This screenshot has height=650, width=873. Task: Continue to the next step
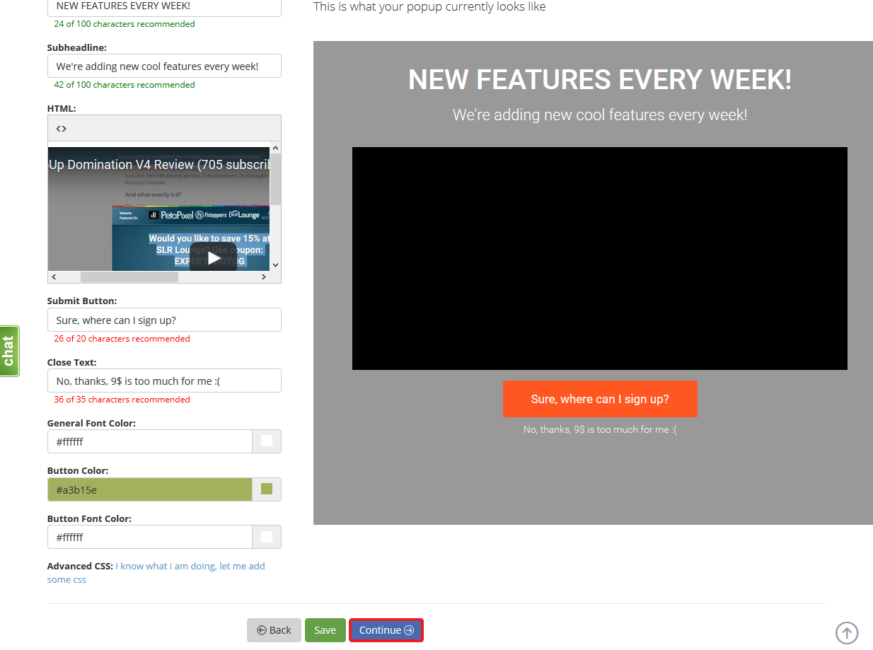[x=386, y=630]
